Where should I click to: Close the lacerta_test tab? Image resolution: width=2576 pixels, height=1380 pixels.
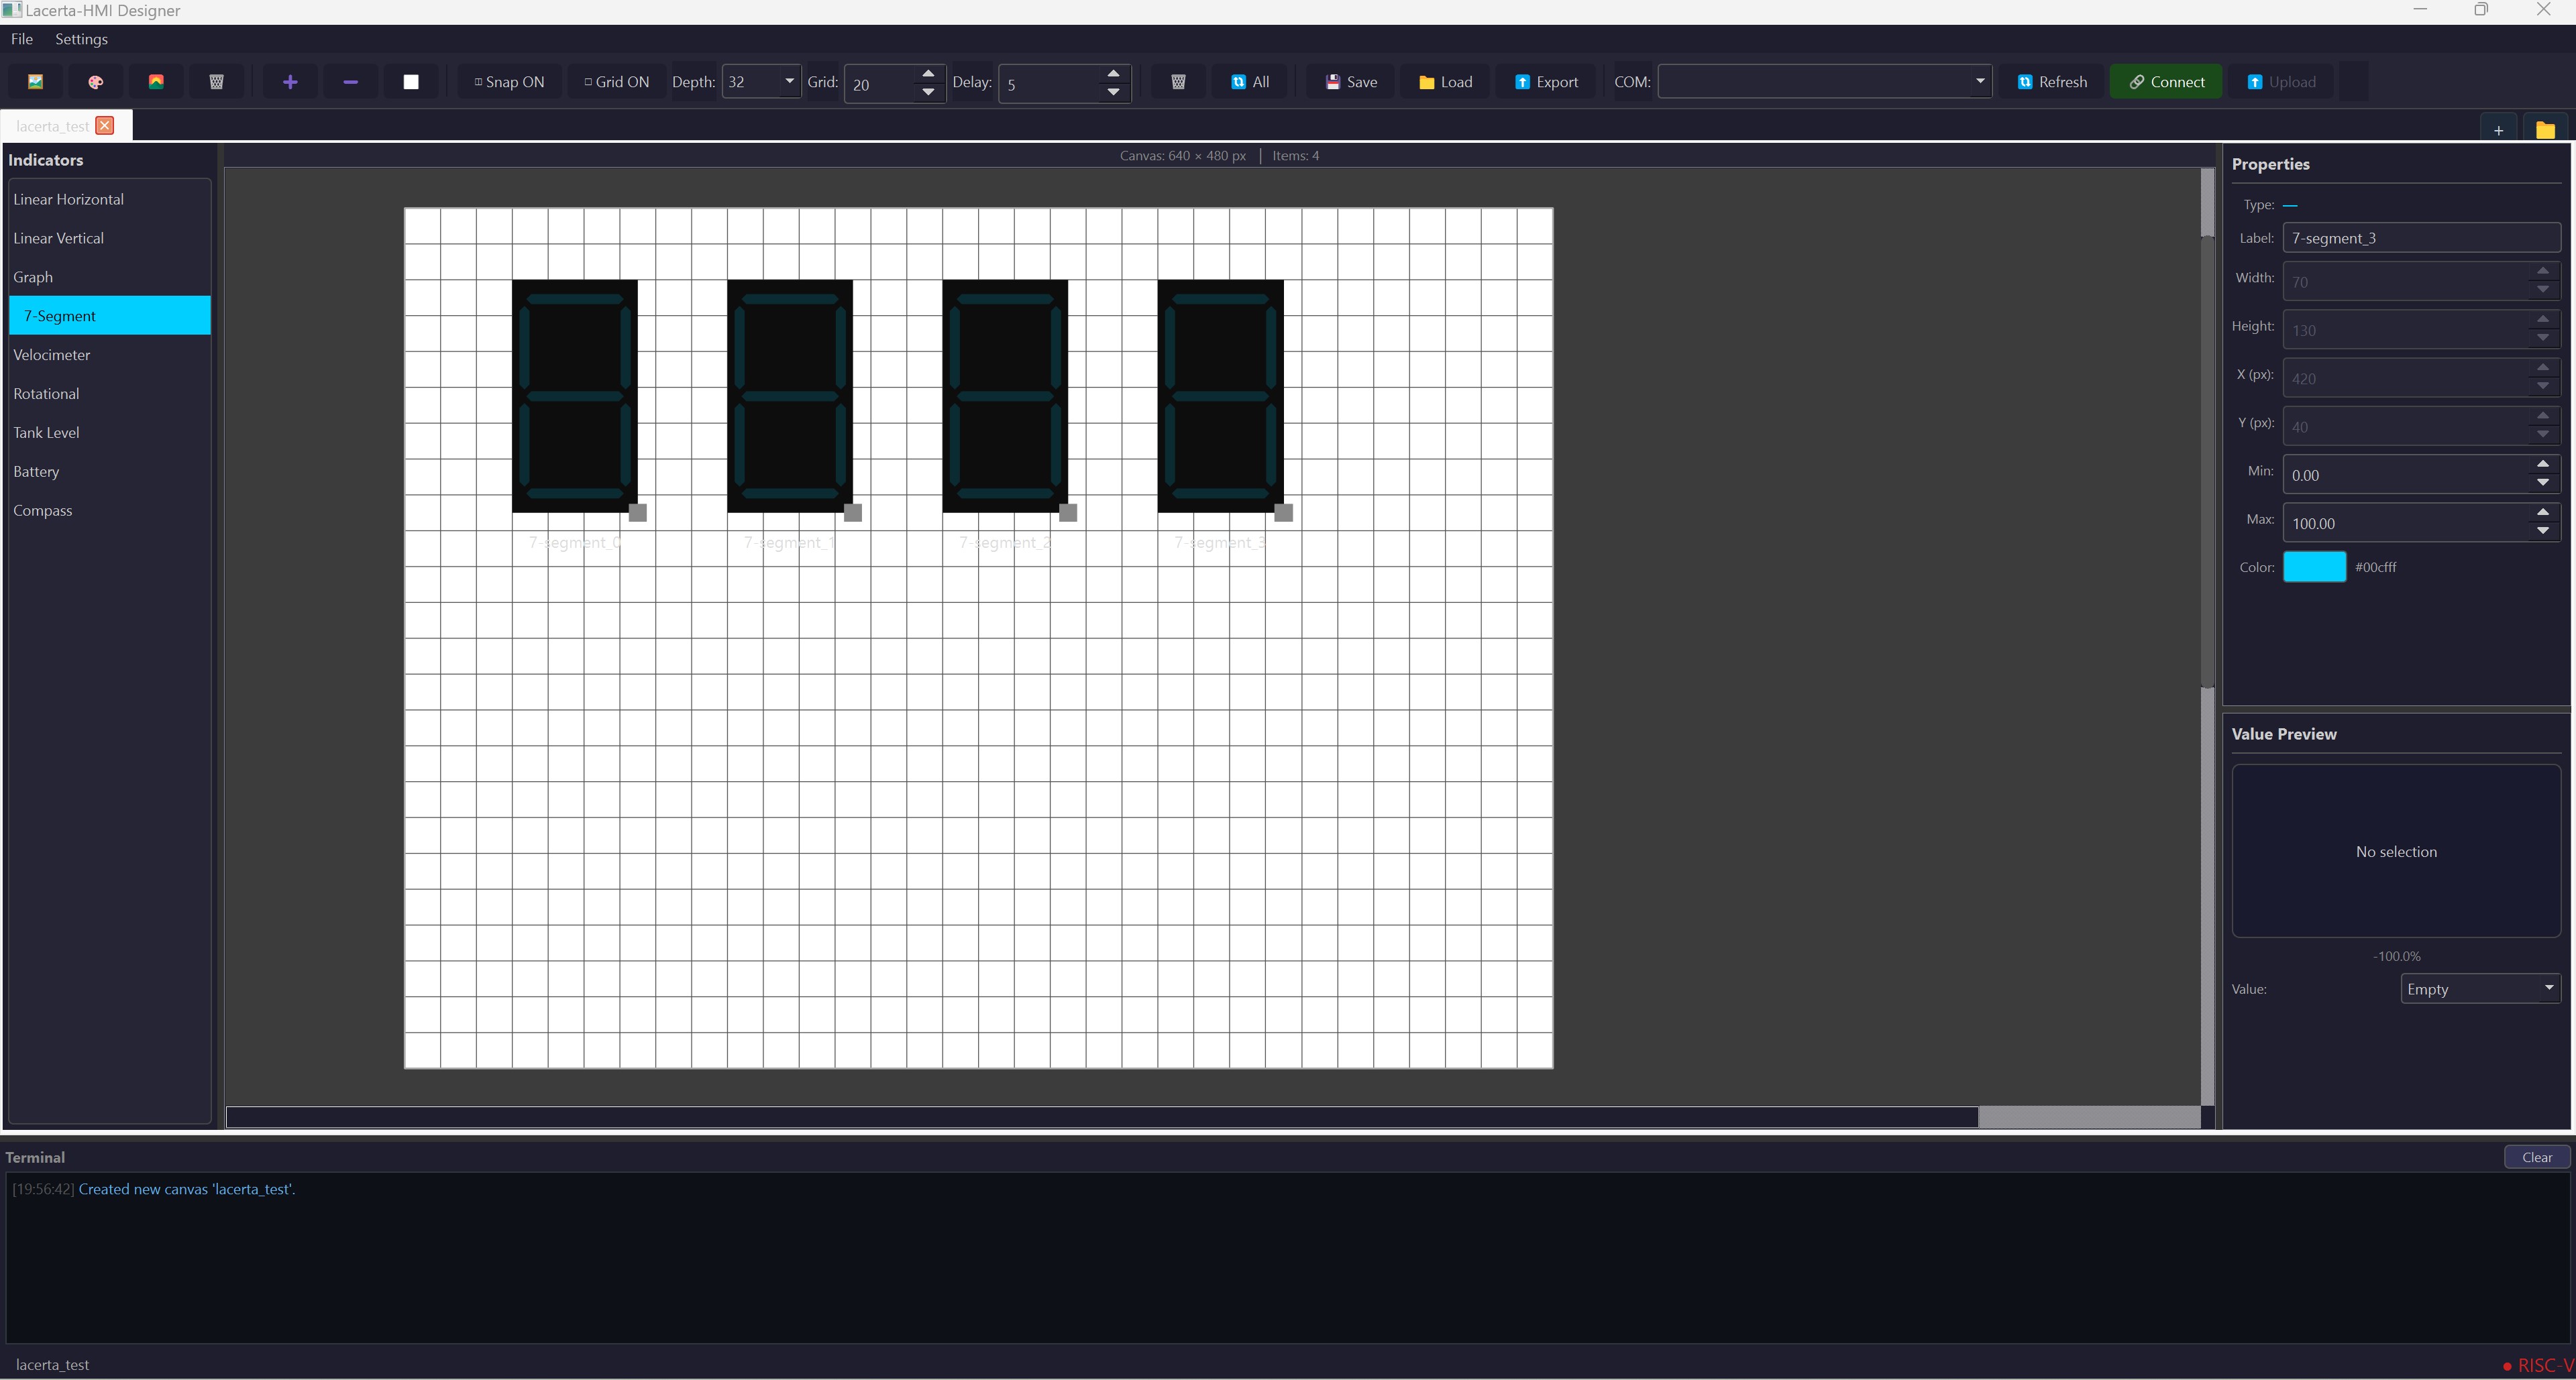(105, 126)
